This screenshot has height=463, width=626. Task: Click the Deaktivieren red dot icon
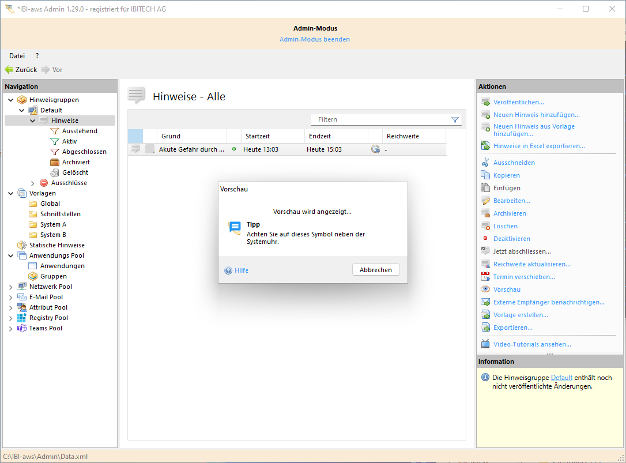pyautogui.click(x=485, y=239)
